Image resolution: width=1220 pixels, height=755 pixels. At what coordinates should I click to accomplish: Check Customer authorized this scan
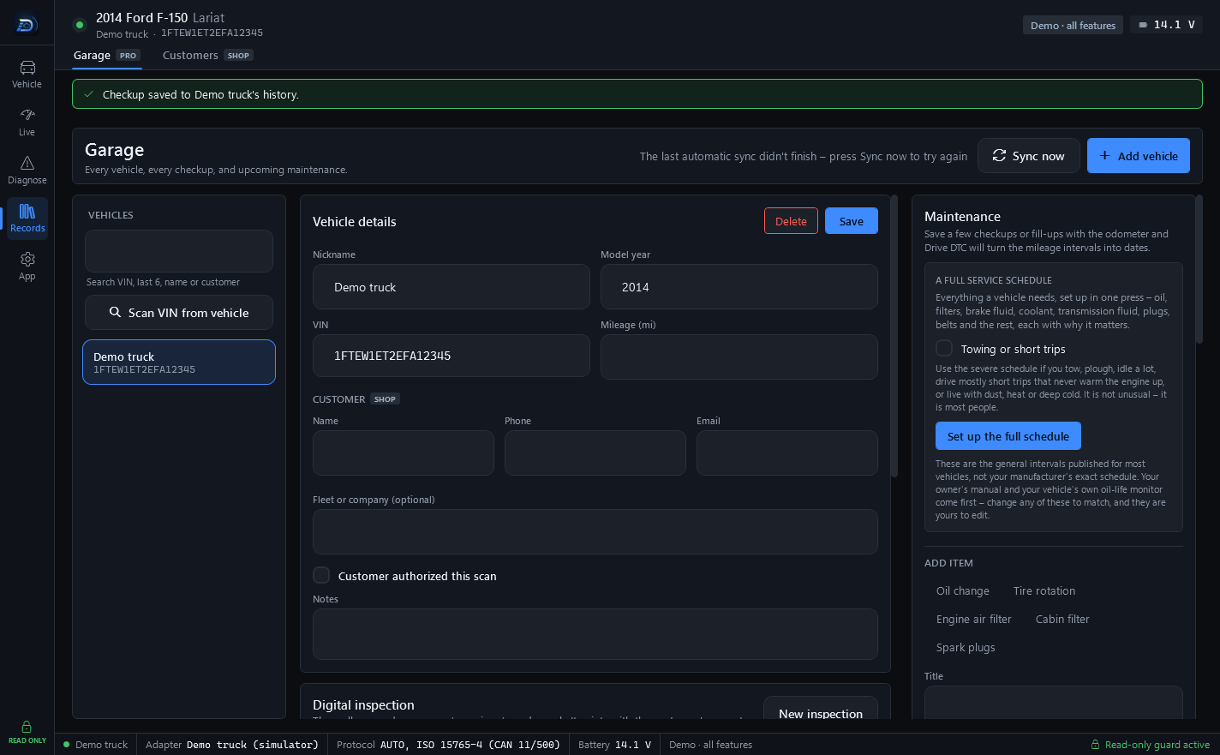point(321,575)
